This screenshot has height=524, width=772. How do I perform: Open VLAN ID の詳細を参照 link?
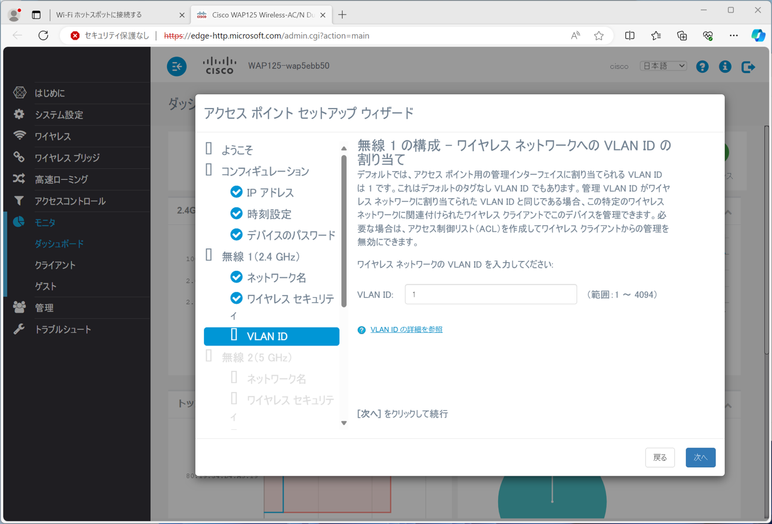click(x=407, y=330)
